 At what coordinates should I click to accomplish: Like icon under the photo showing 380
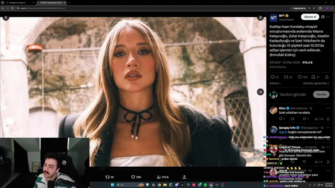136,177
